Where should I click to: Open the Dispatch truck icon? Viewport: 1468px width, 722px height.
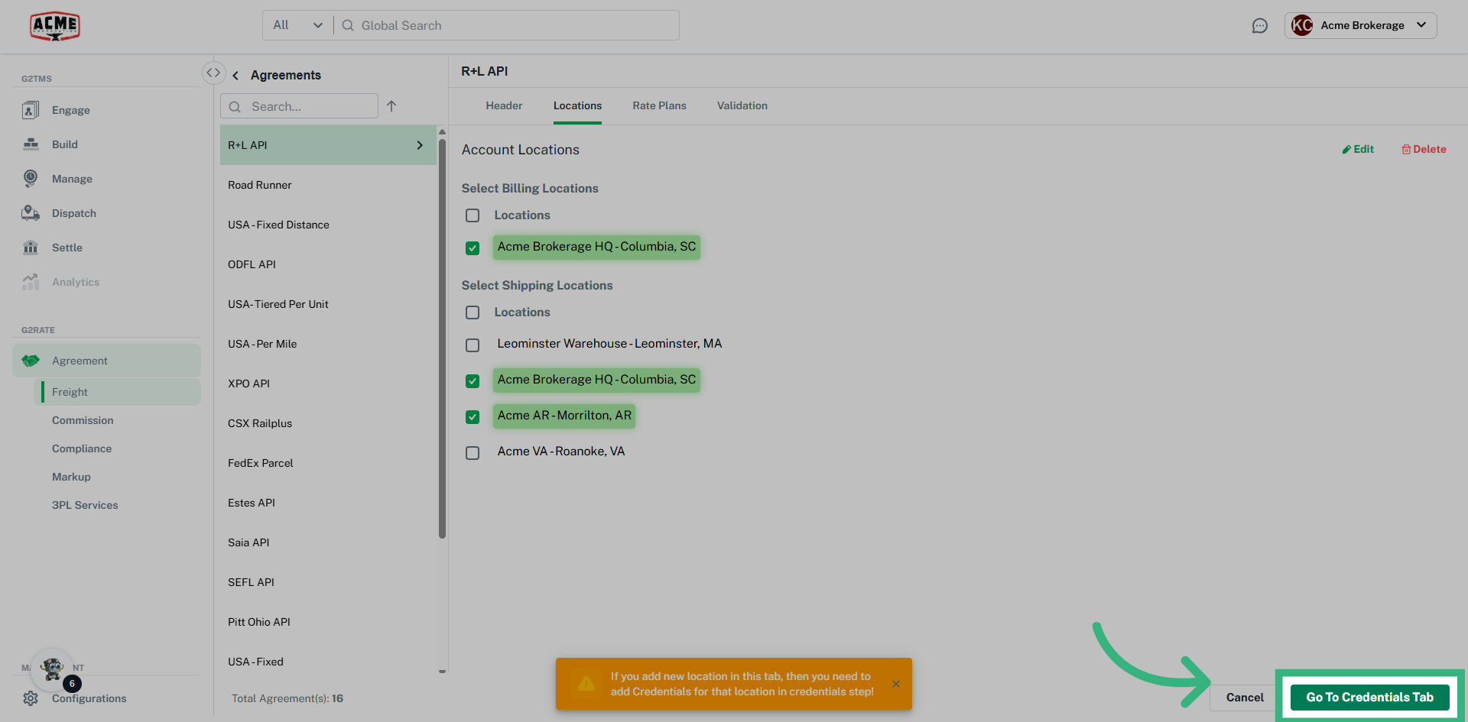[31, 213]
